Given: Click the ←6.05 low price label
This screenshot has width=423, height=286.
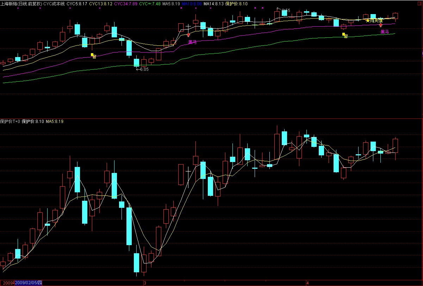Looking at the screenshot, I should (x=142, y=69).
